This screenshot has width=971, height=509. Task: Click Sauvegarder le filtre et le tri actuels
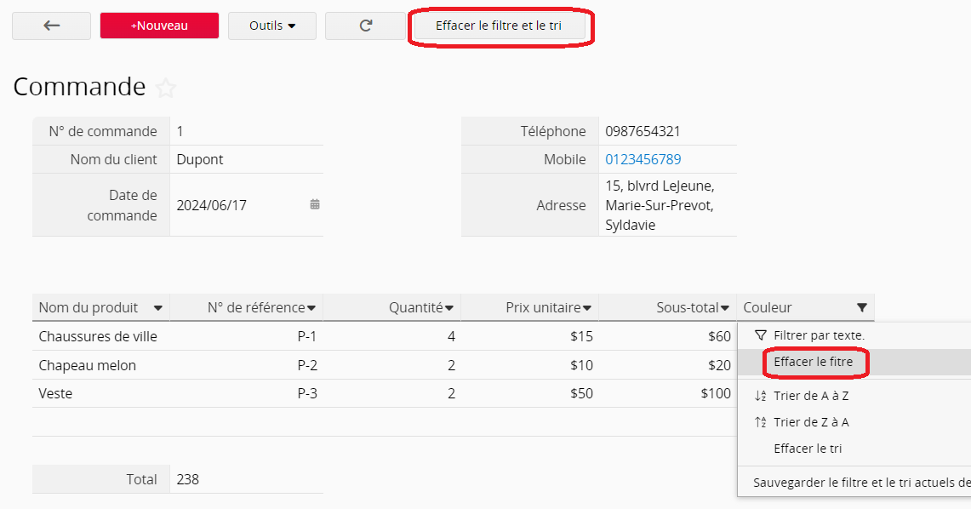[x=854, y=483]
